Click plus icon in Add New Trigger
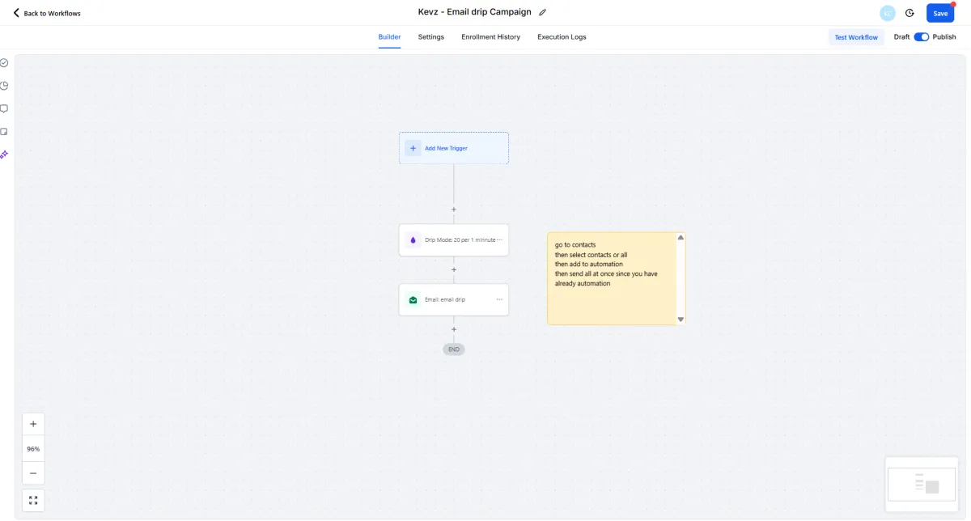Screen dimensions: 971x521 413,148
